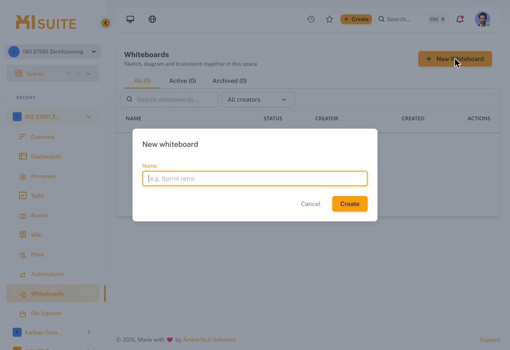
Task: Open the user avatar menu
Action: tap(483, 19)
